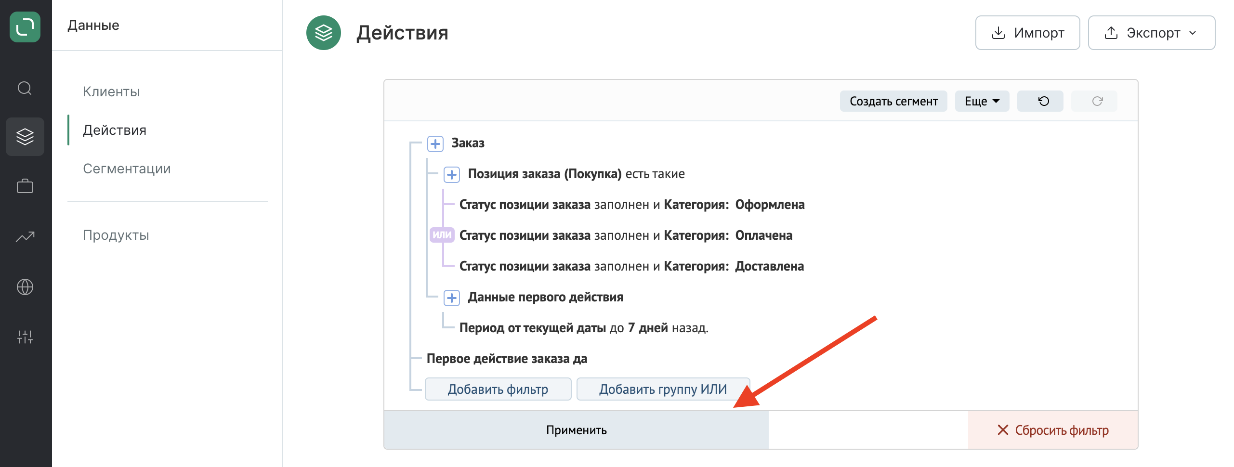1234x467 pixels.
Task: Open analytics trend-line icon in sidebar
Action: 25,236
